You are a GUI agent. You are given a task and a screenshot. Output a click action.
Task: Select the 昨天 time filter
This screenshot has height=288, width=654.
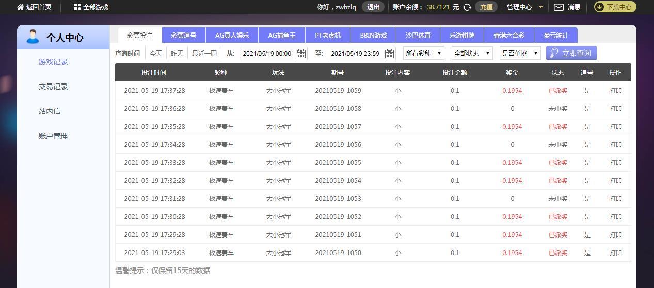pyautogui.click(x=177, y=53)
